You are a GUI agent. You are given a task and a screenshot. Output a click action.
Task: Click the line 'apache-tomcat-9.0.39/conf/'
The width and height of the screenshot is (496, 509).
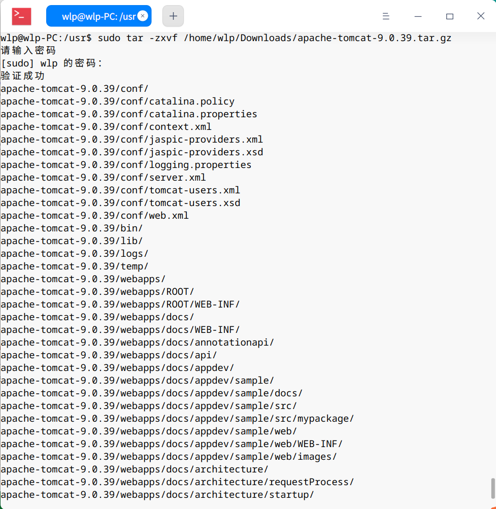pos(75,89)
